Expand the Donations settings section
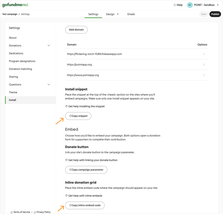Image resolution: width=223 pixels, height=214 pixels. tap(49, 46)
